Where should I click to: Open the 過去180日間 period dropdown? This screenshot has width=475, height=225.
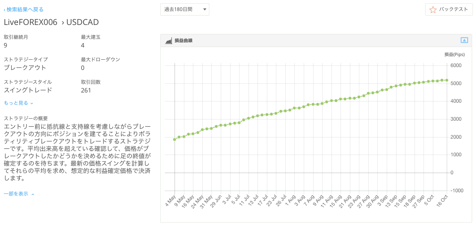[x=185, y=9]
